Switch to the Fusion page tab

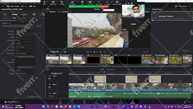point(96,102)
